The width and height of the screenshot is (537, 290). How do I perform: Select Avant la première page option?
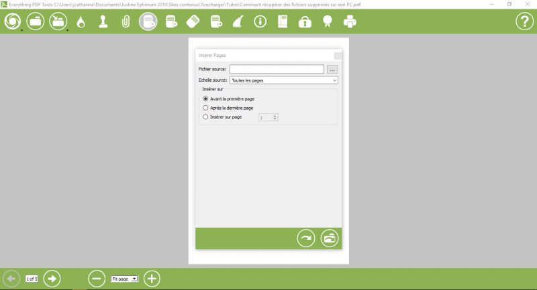click(x=229, y=98)
